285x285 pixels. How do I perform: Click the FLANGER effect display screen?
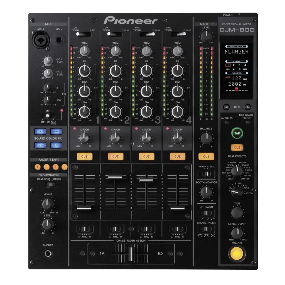(x=237, y=68)
